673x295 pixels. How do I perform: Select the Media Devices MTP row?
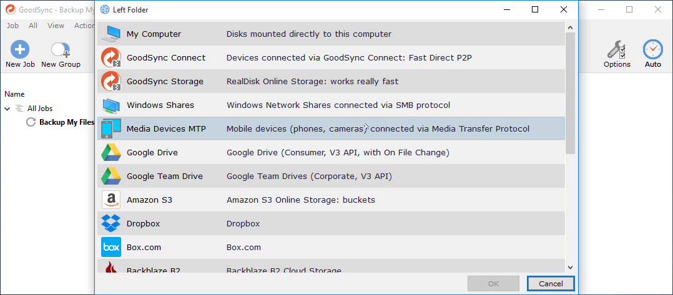coord(331,129)
